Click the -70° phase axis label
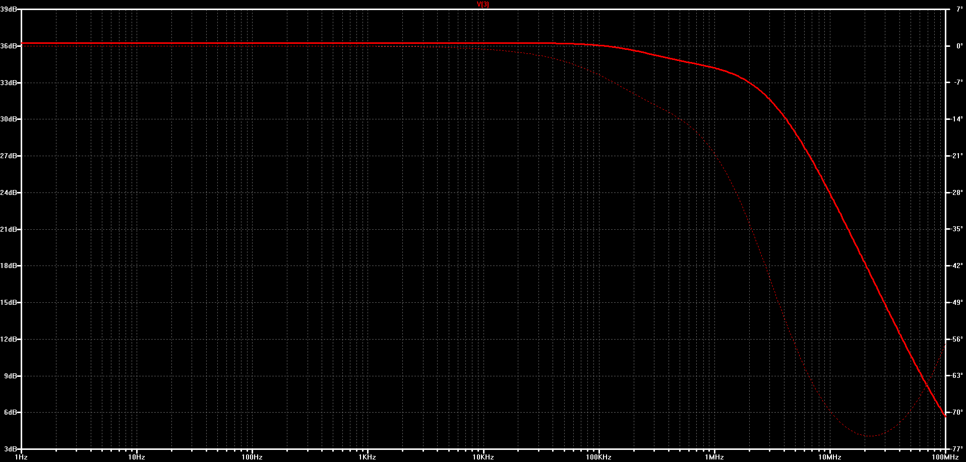The image size is (966, 462). click(957, 413)
